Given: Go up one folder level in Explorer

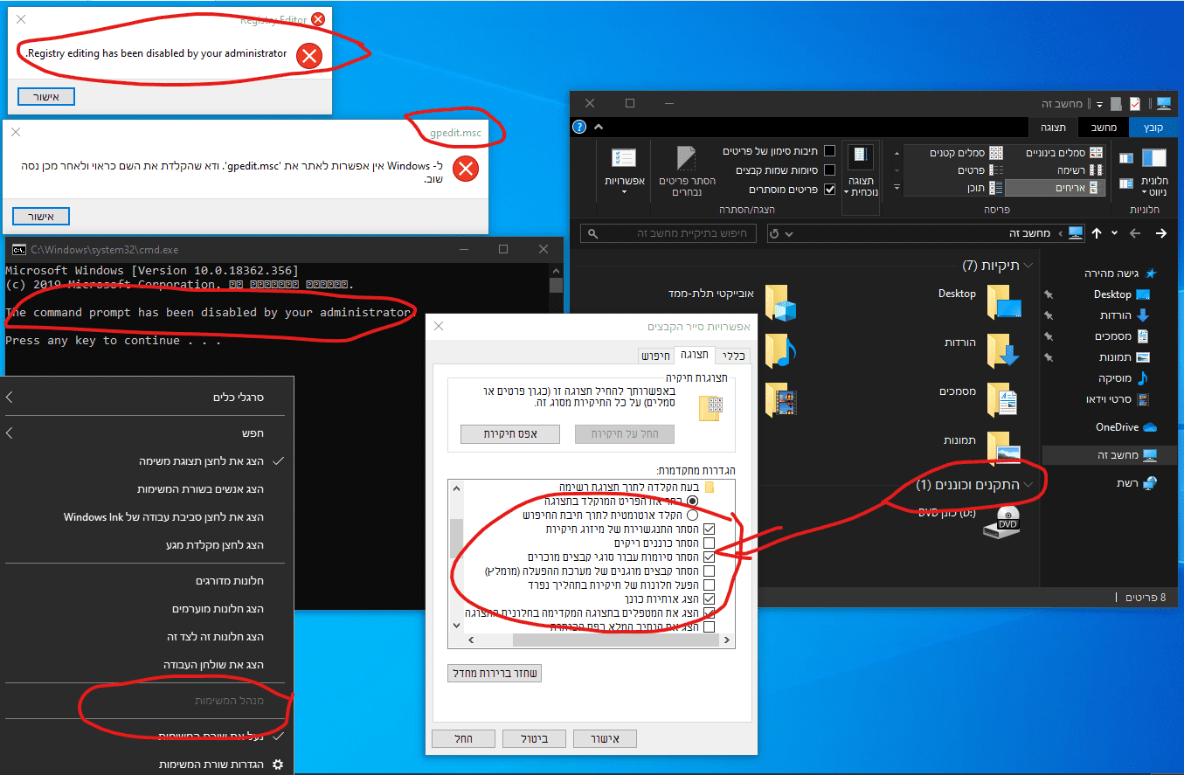Looking at the screenshot, I should [x=1097, y=233].
